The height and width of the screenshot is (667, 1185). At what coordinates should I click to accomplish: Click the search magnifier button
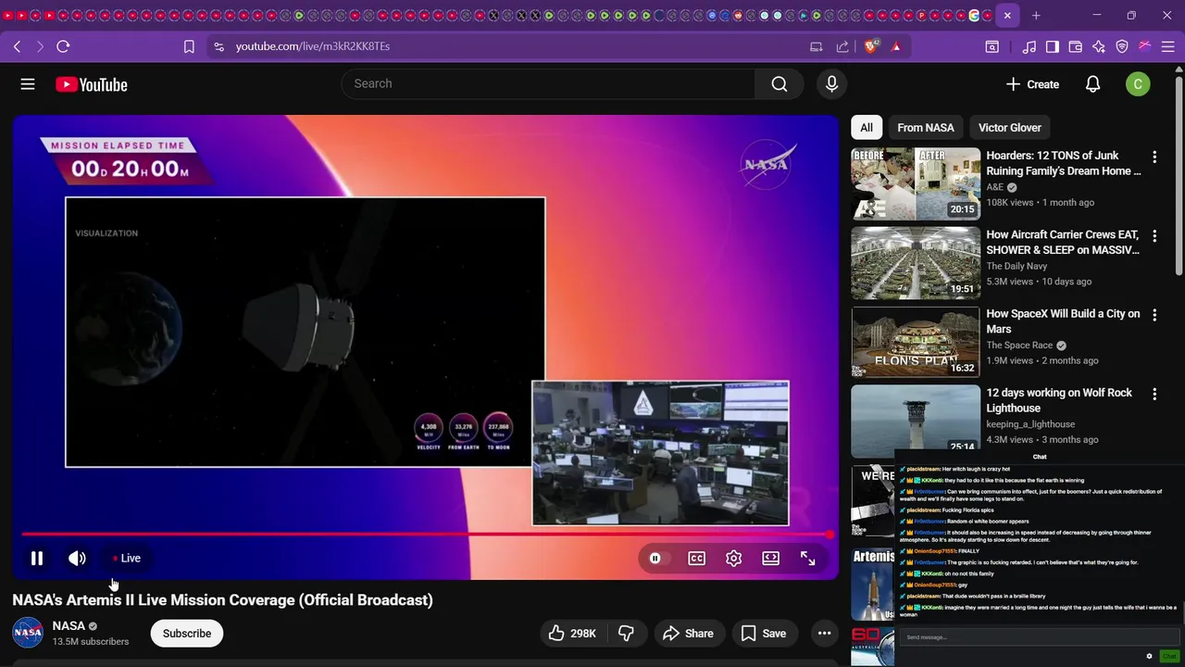click(780, 84)
